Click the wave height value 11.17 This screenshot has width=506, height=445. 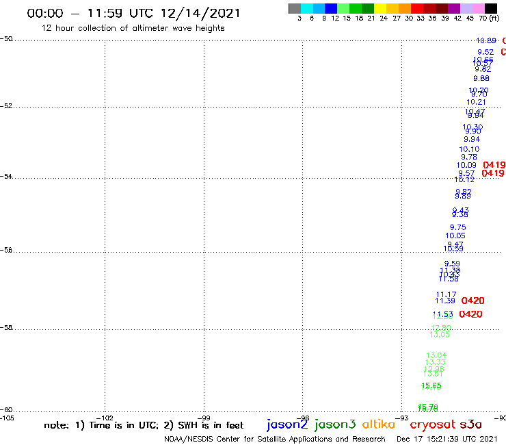point(447,294)
